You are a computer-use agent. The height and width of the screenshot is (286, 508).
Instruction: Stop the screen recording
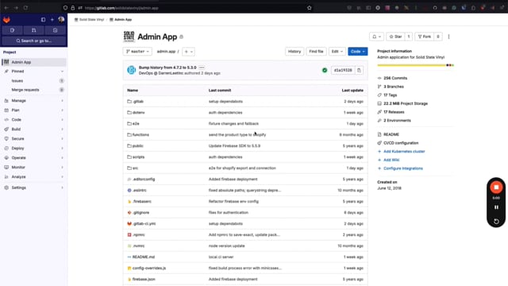(x=496, y=187)
